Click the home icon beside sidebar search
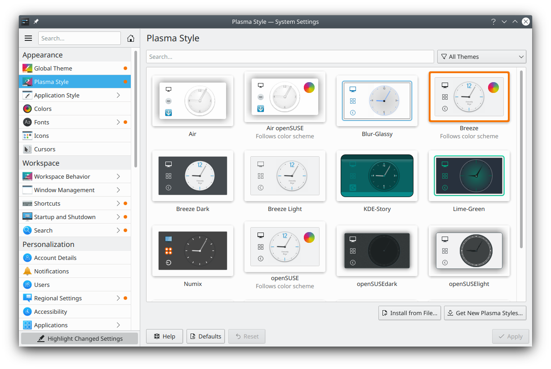 [130, 38]
